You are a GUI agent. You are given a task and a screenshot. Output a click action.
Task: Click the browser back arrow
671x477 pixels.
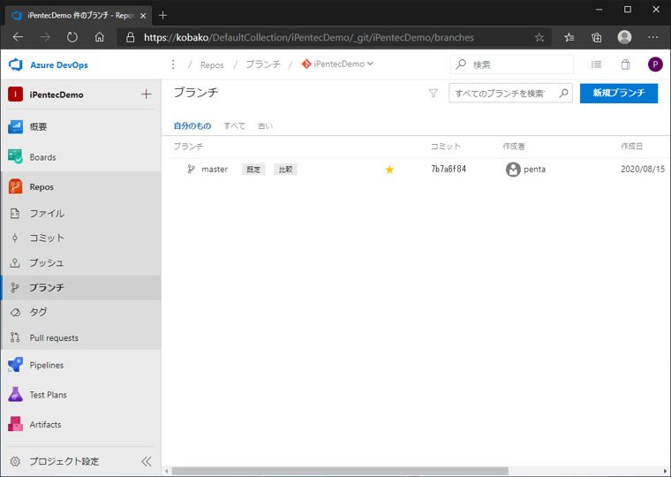[18, 37]
